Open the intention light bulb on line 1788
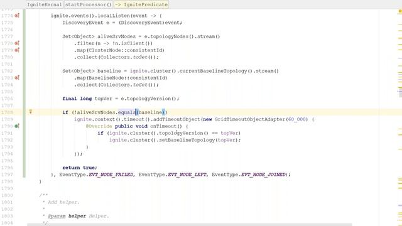402x226 pixels. [x=31, y=112]
